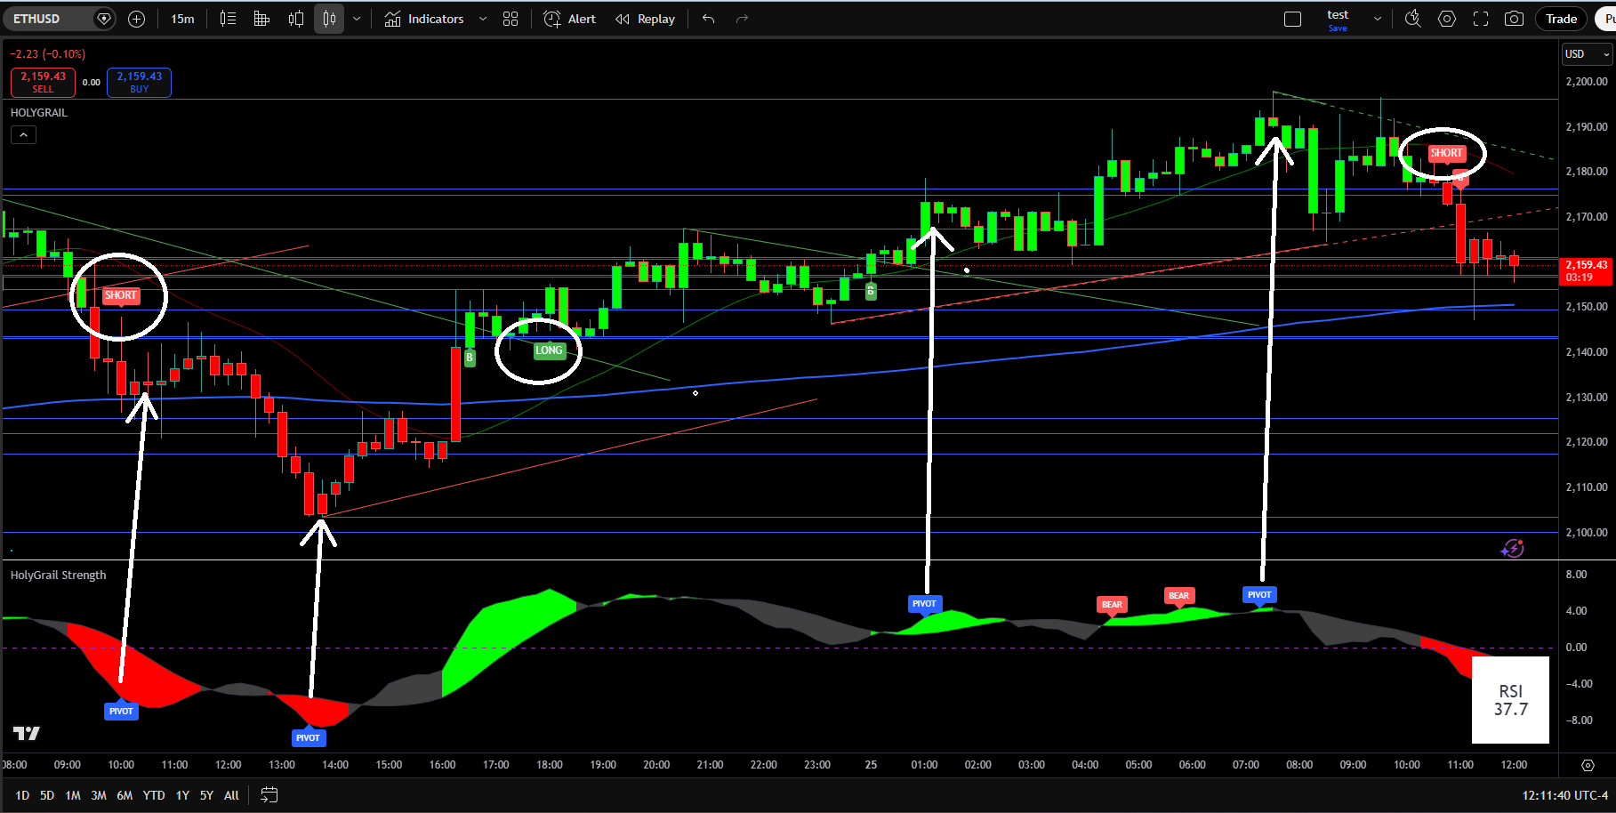Image resolution: width=1616 pixels, height=813 pixels.
Task: Open chart settings hexagon icon in the toolbar
Action: [1447, 19]
